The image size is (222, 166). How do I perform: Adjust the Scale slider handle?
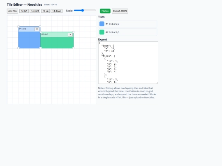(x=83, y=10)
